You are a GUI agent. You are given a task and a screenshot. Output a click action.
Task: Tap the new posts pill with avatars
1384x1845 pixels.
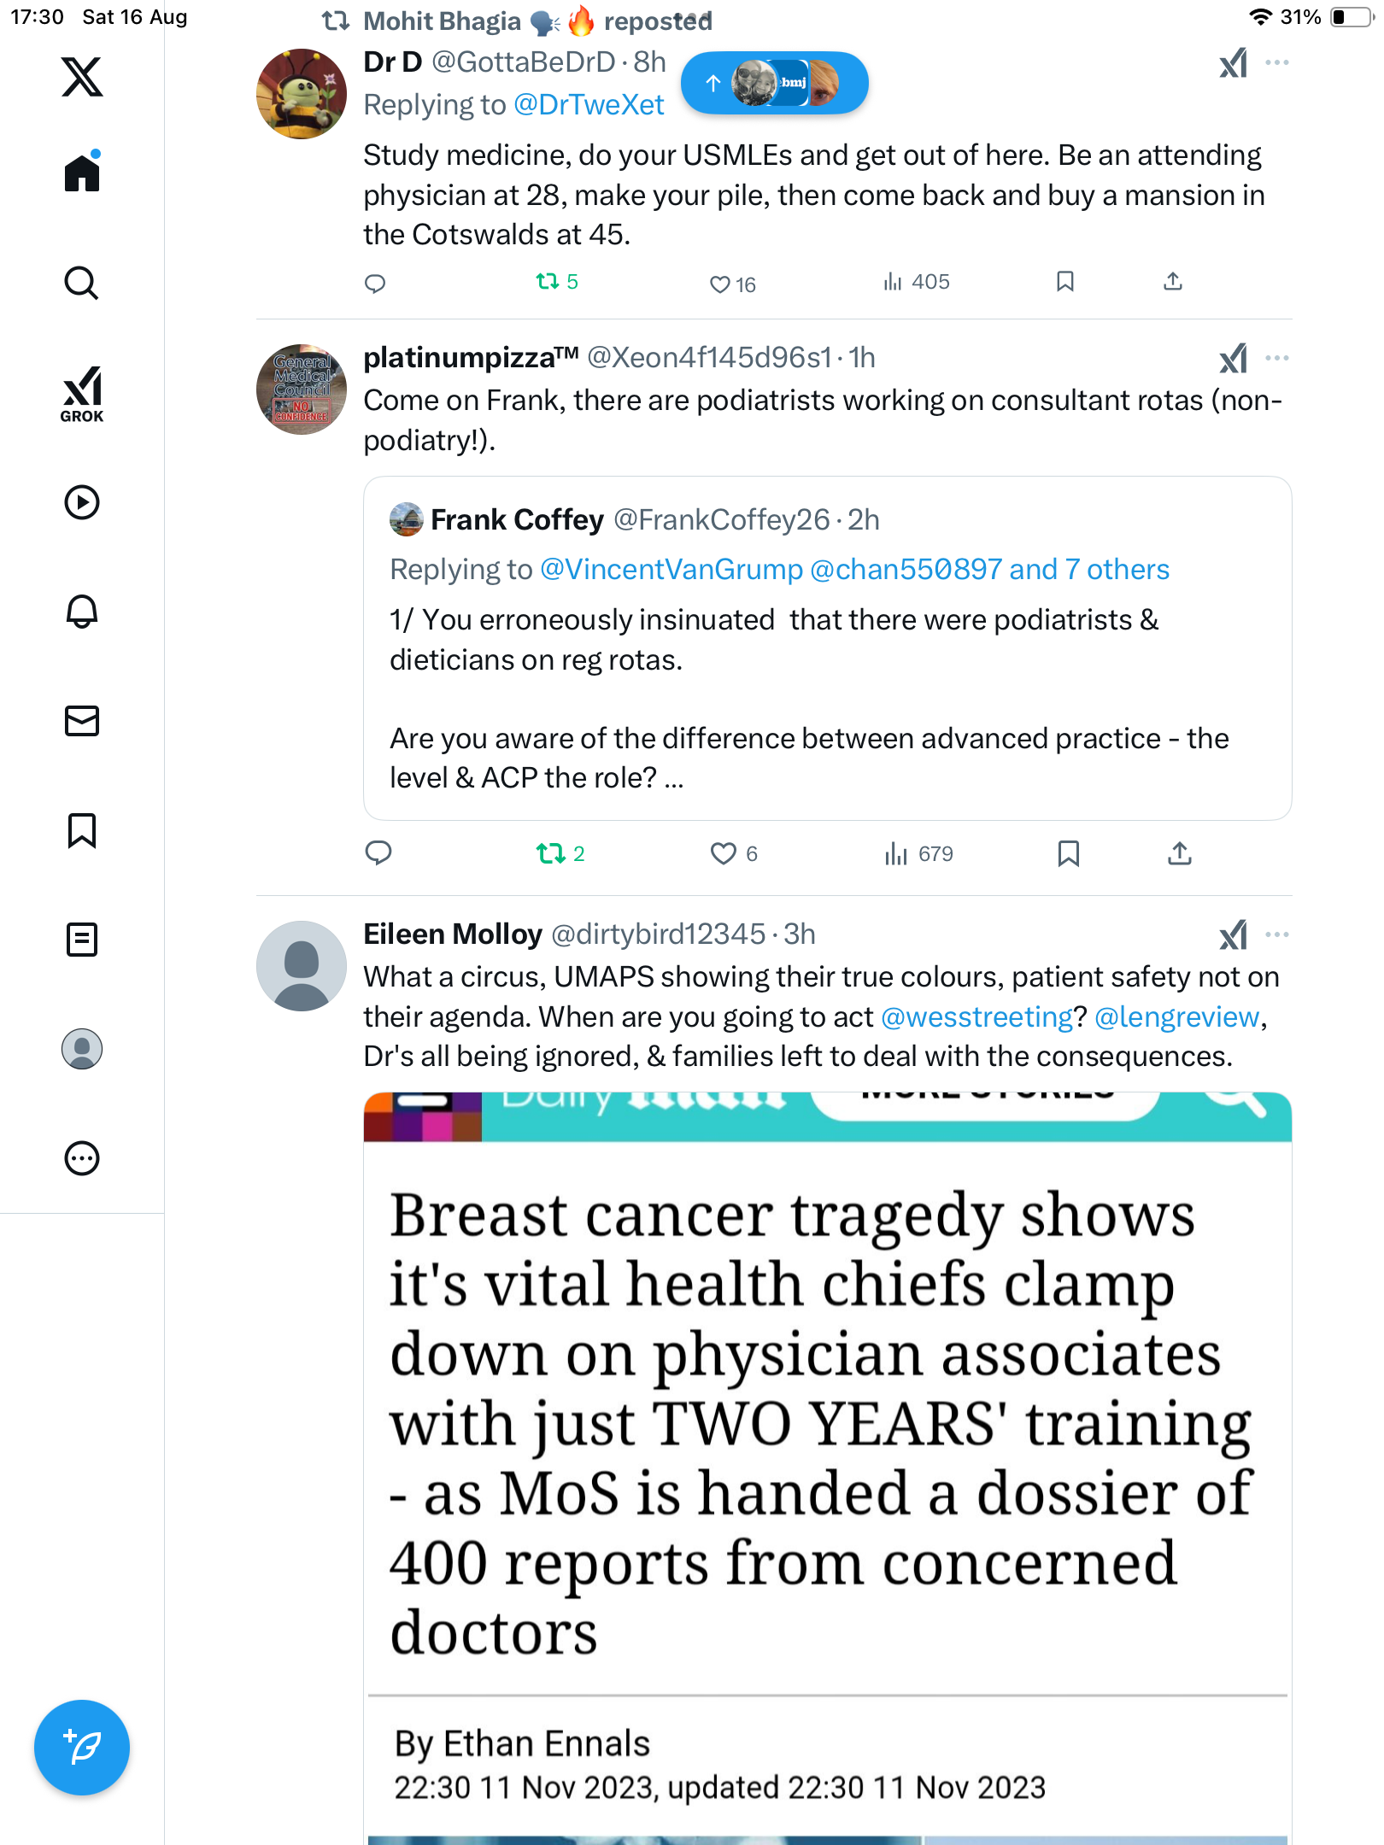pos(774,83)
